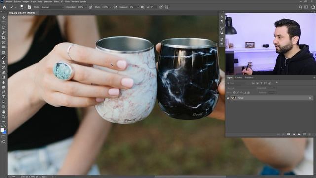Select the Zoom tool in toolbar
Viewport: 316px width, 178px height.
(x=3, y=117)
